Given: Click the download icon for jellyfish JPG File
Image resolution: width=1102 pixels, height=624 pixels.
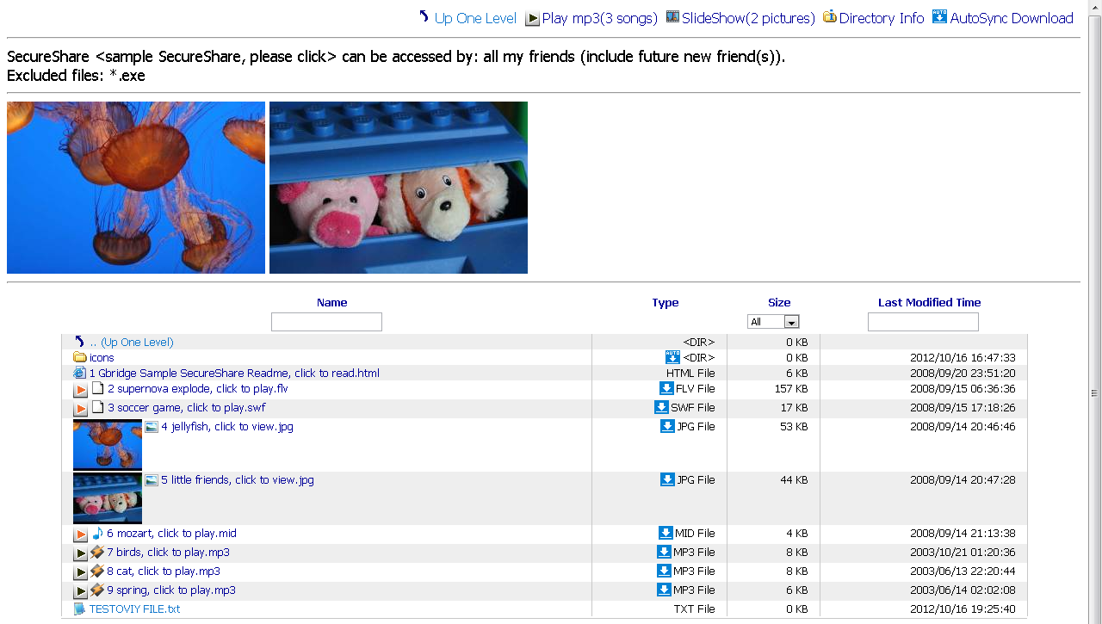Looking at the screenshot, I should click(x=667, y=426).
